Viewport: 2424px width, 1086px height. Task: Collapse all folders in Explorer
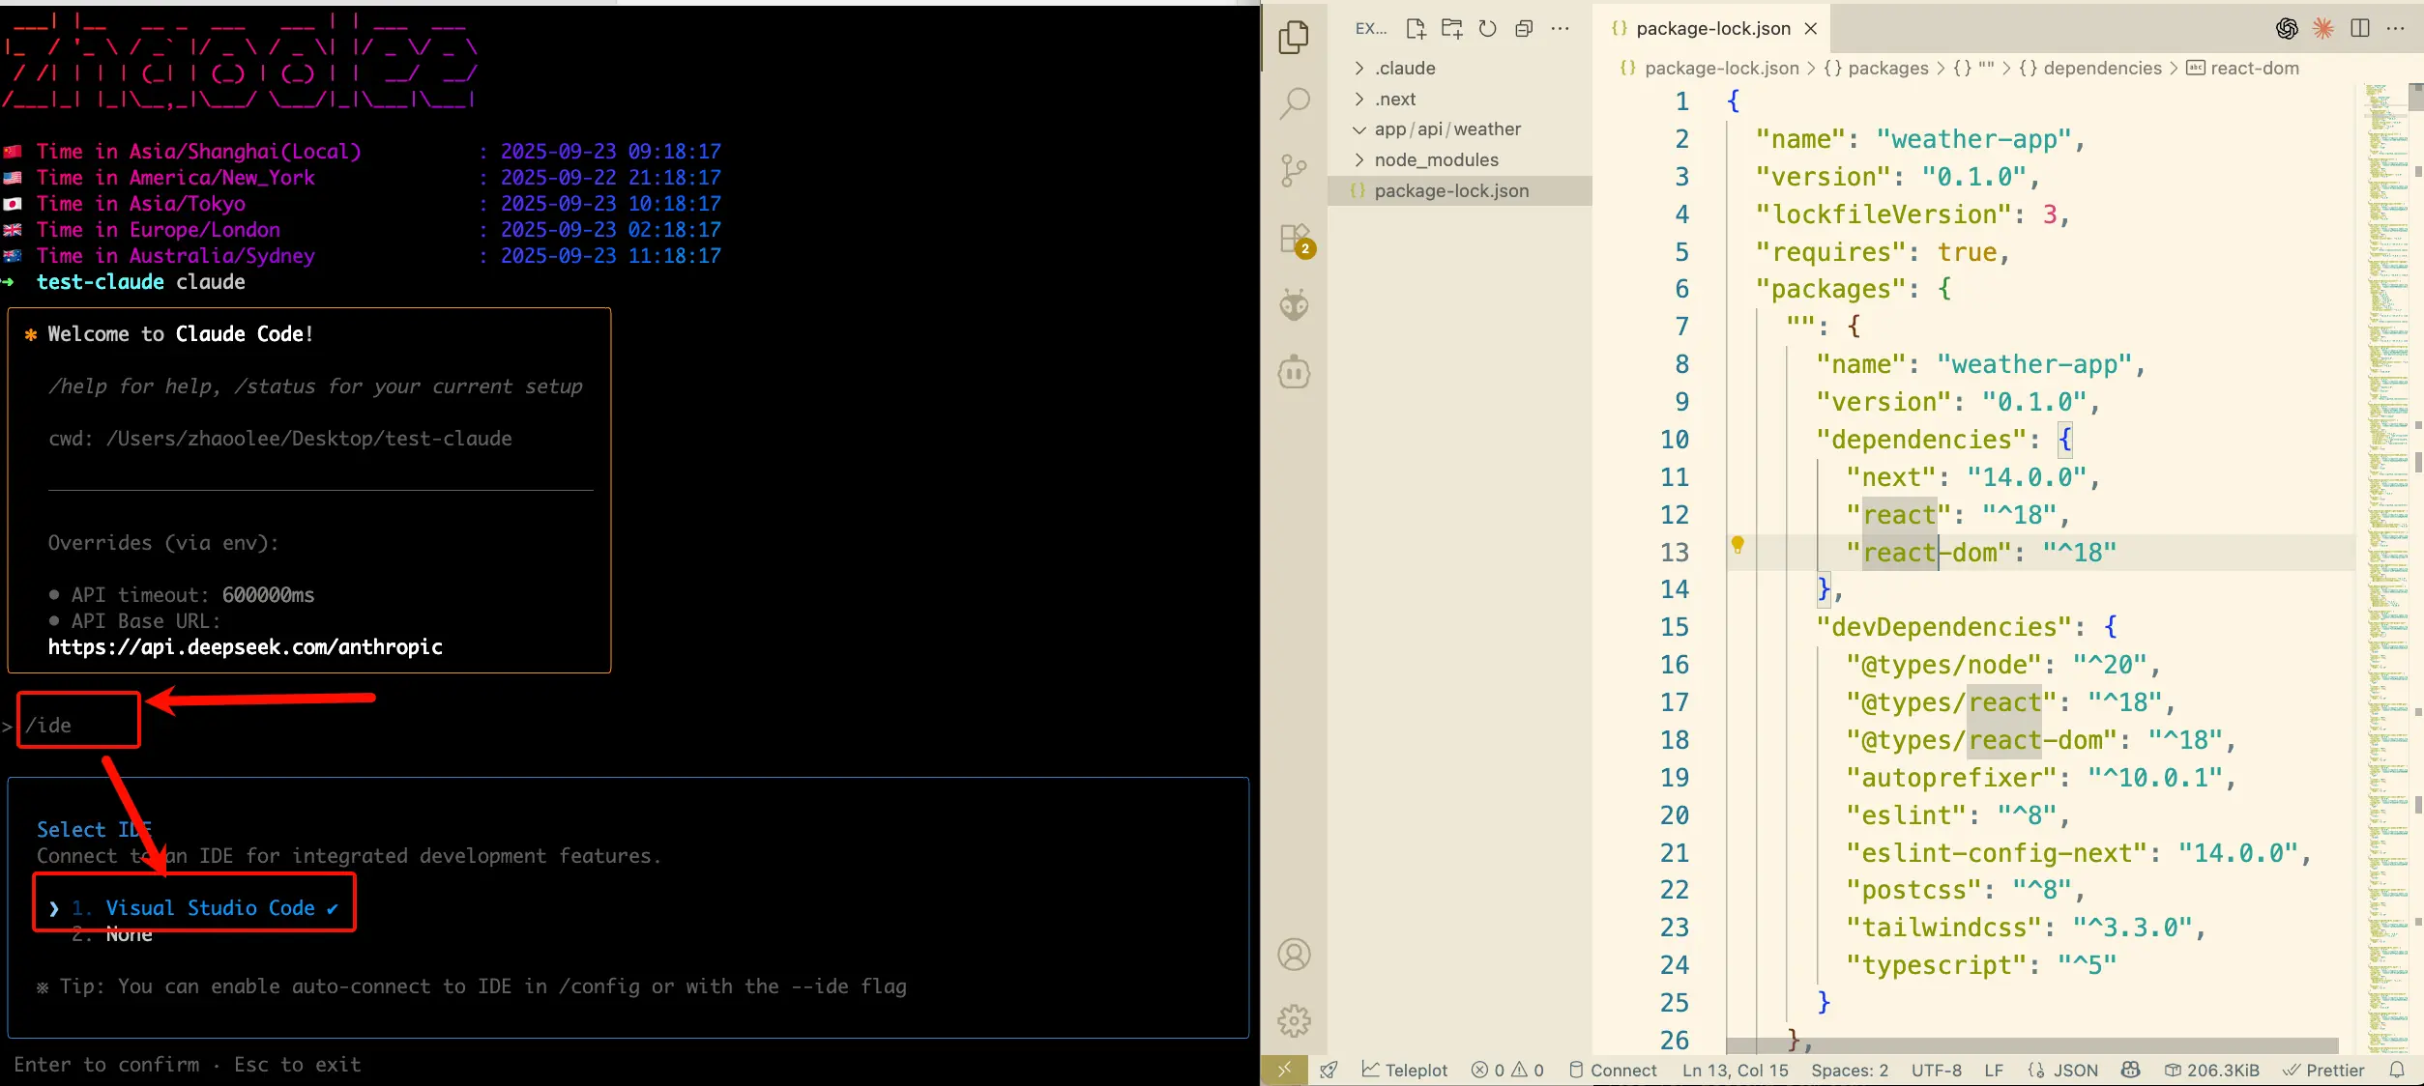1524,29
